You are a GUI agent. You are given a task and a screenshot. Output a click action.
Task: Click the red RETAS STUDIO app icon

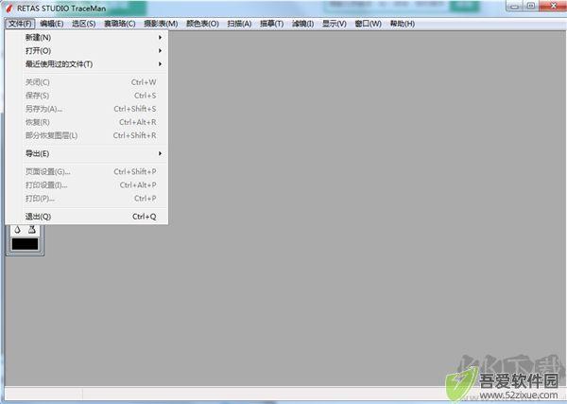(x=9, y=8)
